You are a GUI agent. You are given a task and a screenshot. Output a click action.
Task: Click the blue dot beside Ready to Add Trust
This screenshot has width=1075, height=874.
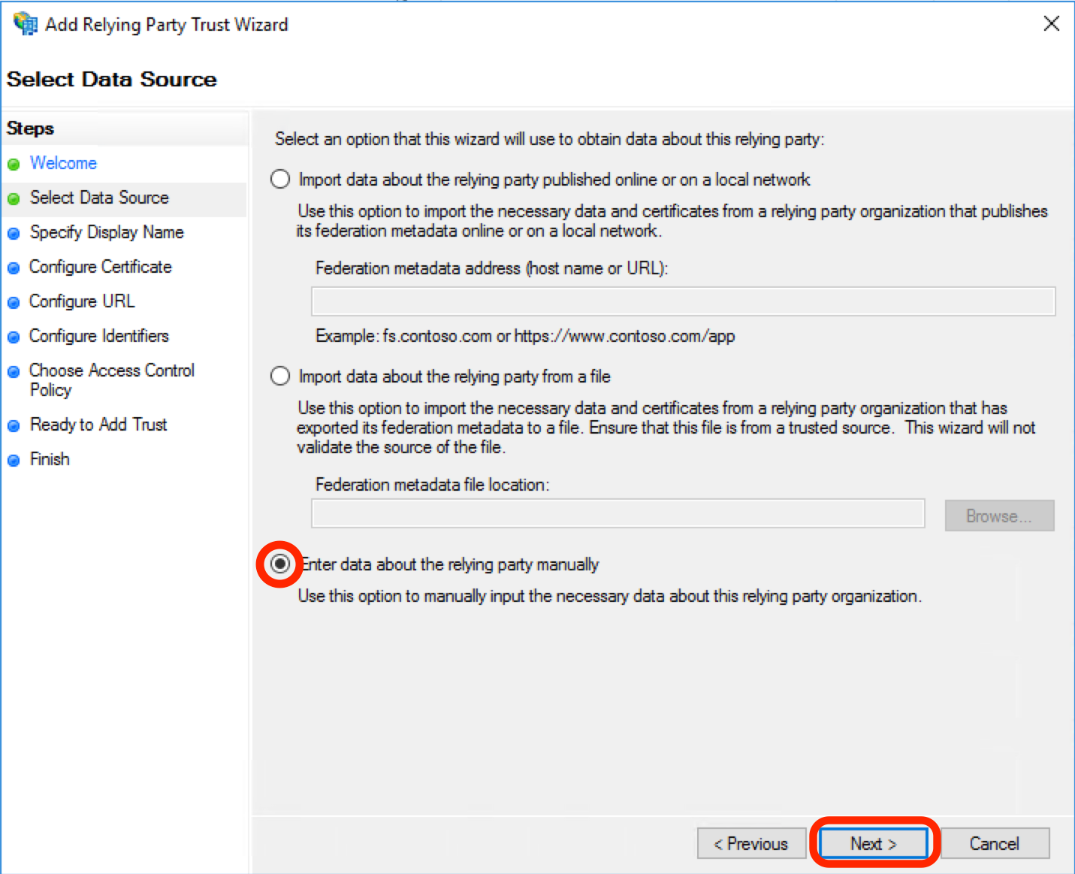click(x=14, y=425)
